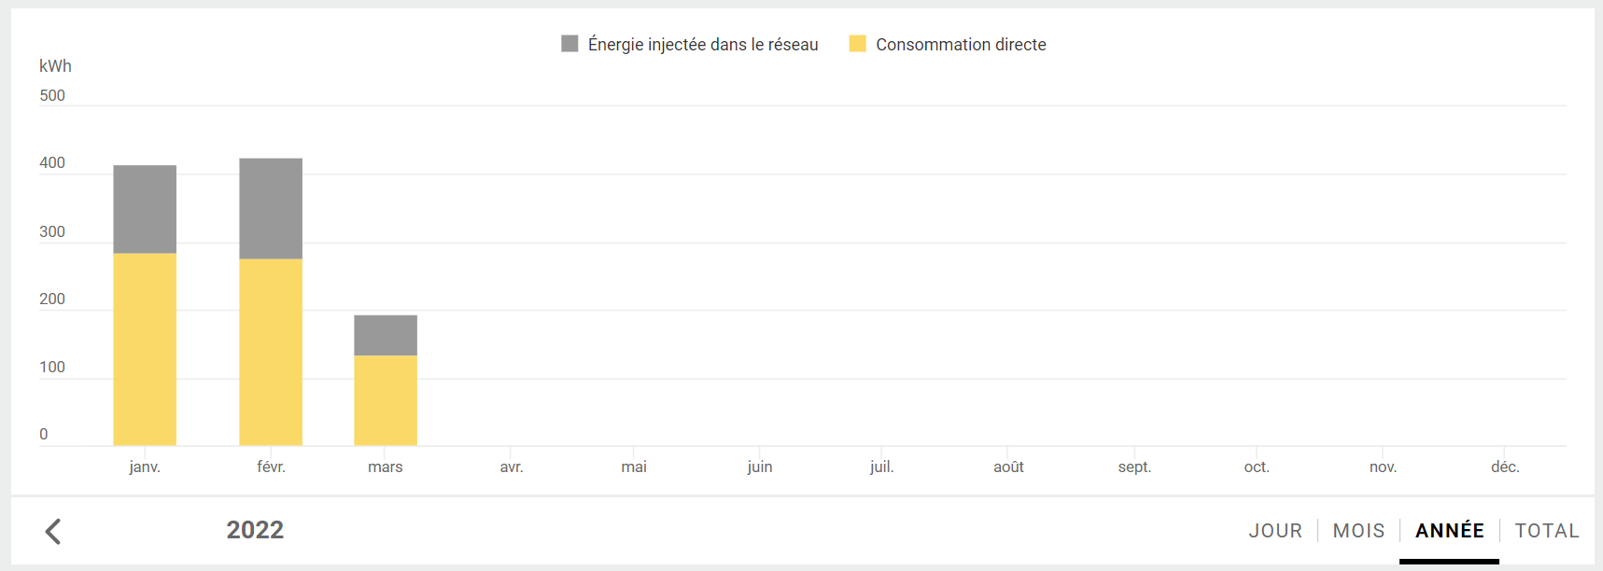This screenshot has height=571, width=1603.
Task: Click January's gray grid injection bar
Action: point(145,209)
